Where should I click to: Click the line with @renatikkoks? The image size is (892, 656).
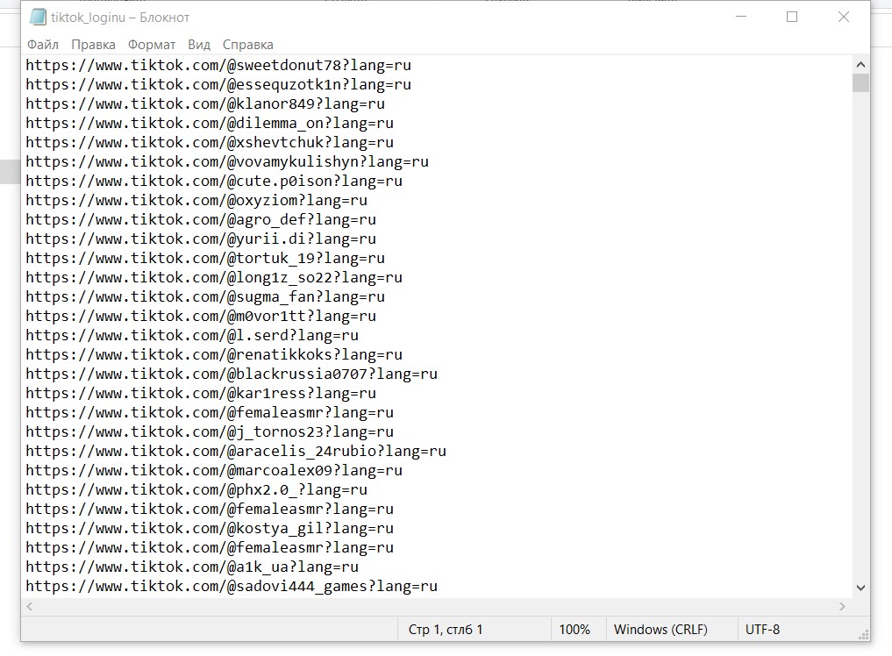click(x=214, y=355)
